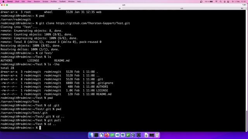Click the 'Cloning into 'Test'...' line
Screen dimensions: 248x139
point(19,27)
